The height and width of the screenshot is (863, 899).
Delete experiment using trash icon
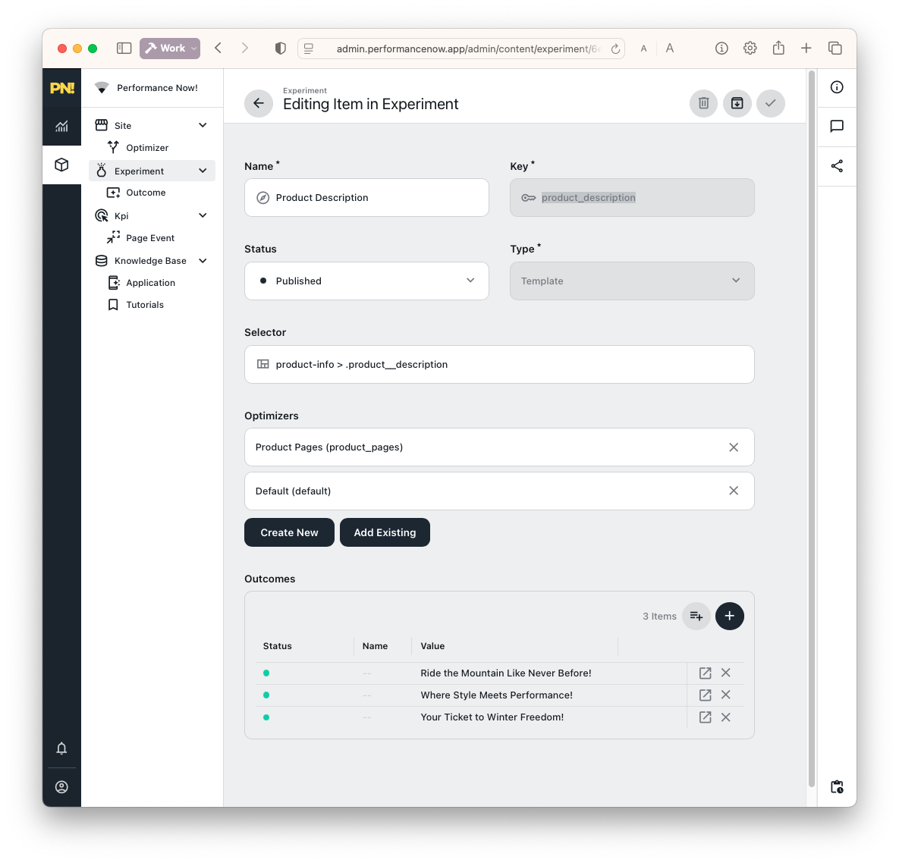(x=703, y=103)
